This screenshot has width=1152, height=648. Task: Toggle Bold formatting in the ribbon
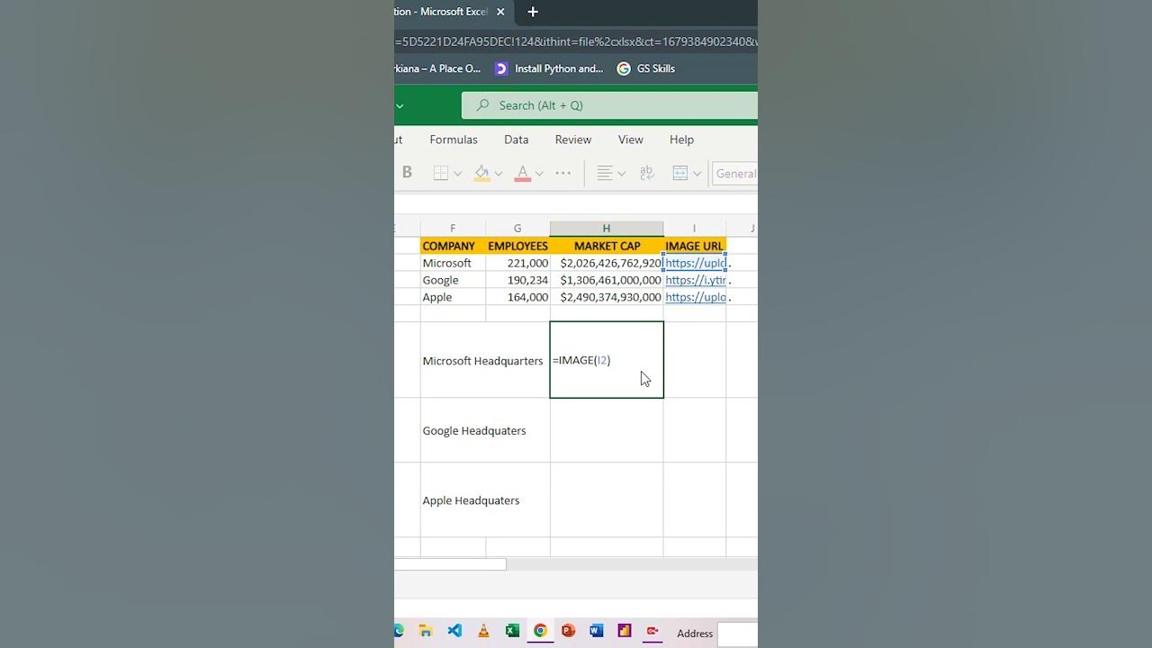tap(407, 173)
